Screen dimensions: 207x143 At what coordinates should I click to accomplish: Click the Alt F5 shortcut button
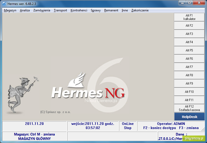[189, 50]
